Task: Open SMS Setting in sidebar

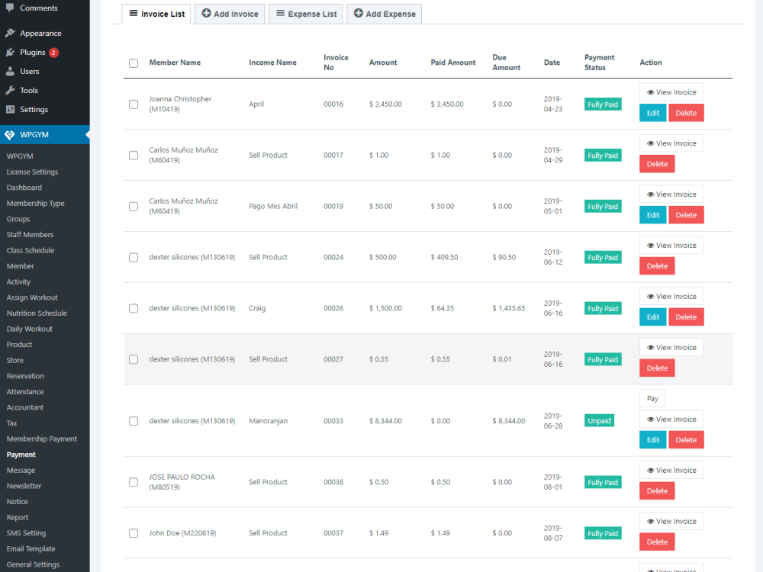Action: 26,533
